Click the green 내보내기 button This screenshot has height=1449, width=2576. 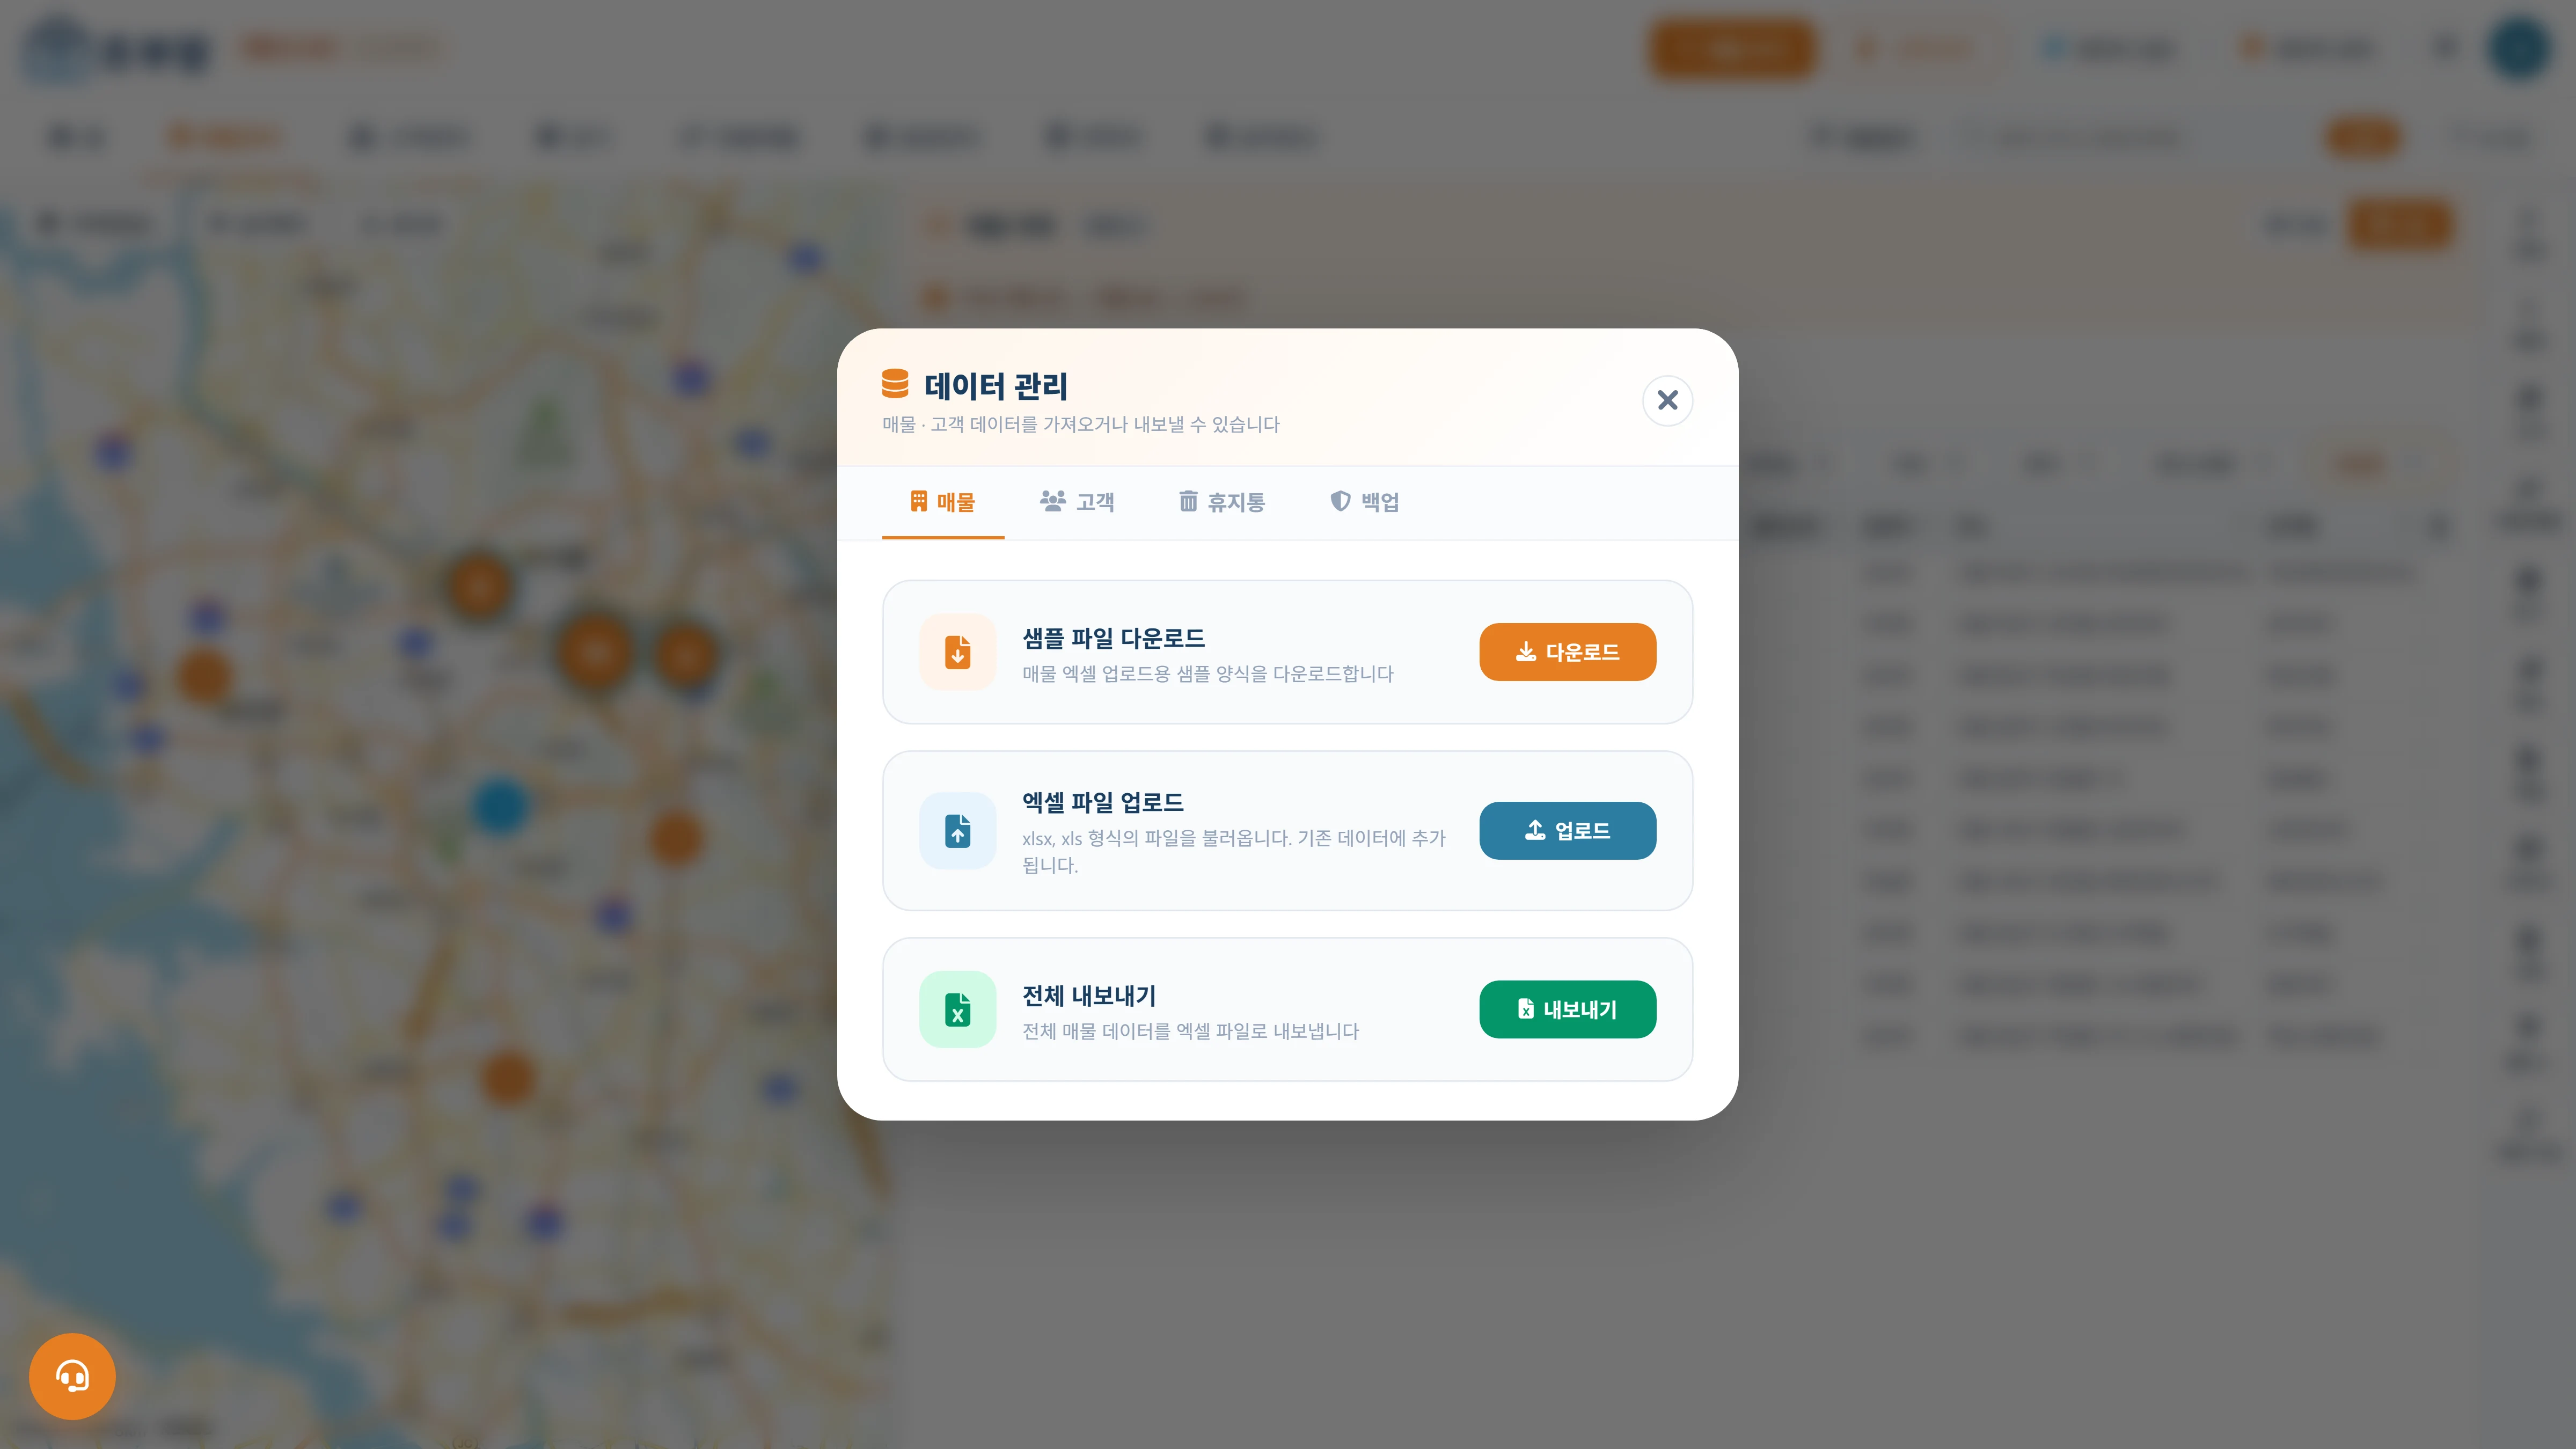click(1567, 1010)
